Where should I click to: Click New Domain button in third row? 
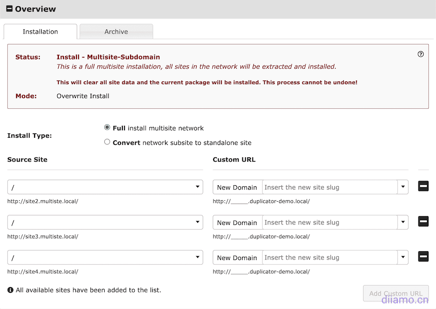pyautogui.click(x=237, y=257)
